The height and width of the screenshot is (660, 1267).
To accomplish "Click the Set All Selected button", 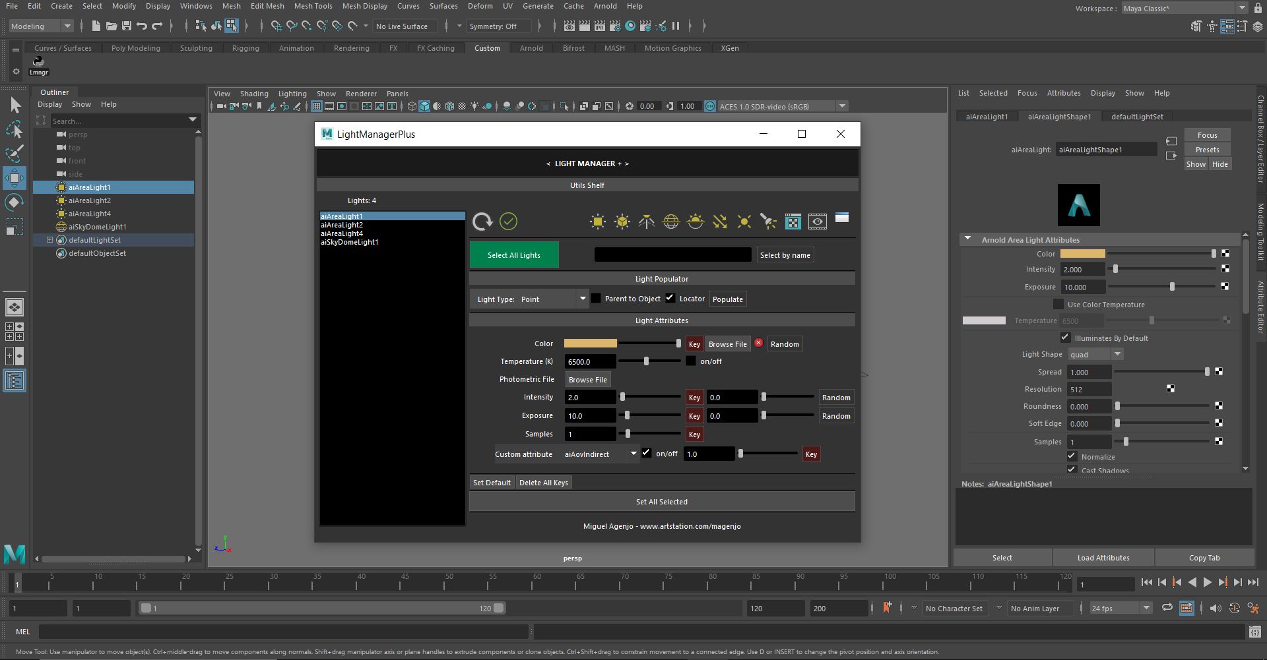I will click(x=661, y=501).
